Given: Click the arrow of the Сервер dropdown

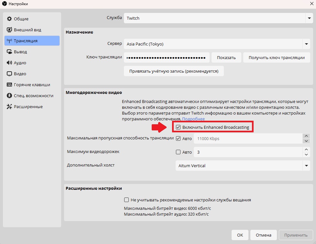Looking at the screenshot, I should tap(306, 44).
